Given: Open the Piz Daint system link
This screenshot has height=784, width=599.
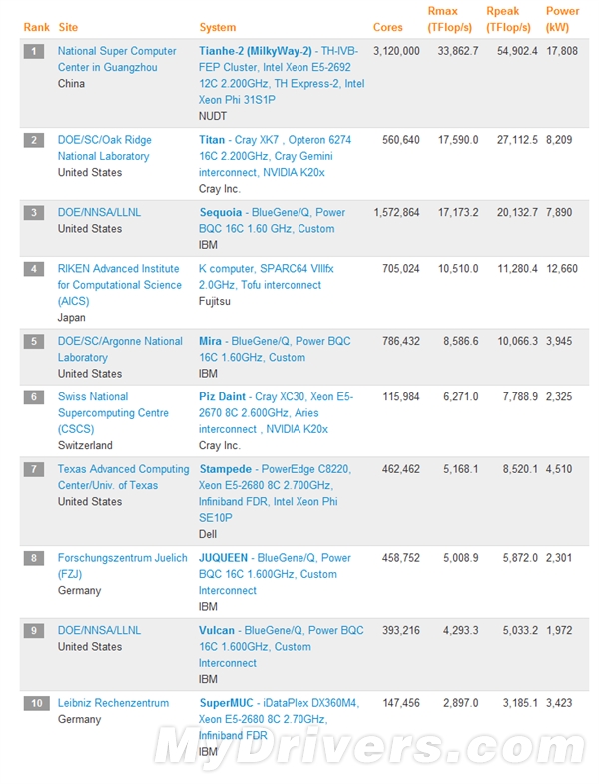Looking at the screenshot, I should pyautogui.click(x=224, y=396).
